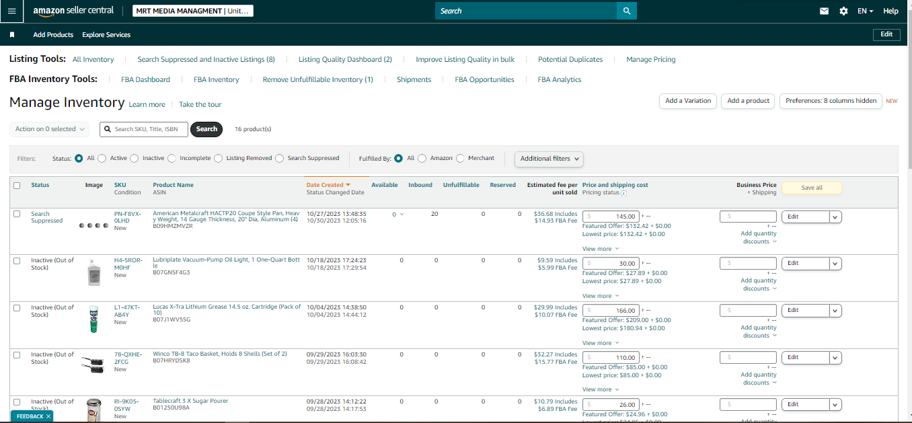Go to Shipments
The width and height of the screenshot is (912, 423).
click(x=414, y=79)
